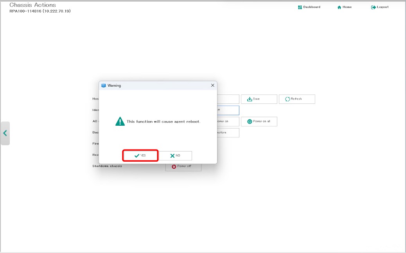Viewport: 406px width, 253px height.
Task: Click the Warning dialog title bar
Action: (156, 86)
